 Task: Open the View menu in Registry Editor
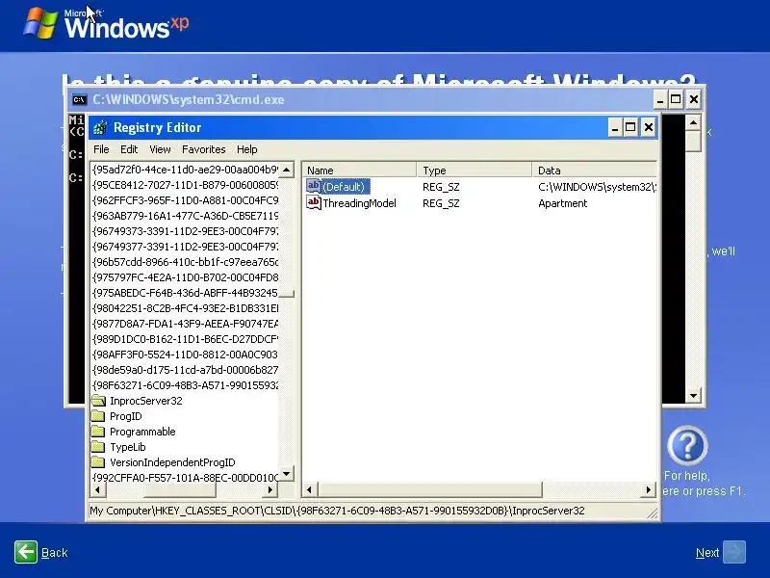[x=160, y=149]
